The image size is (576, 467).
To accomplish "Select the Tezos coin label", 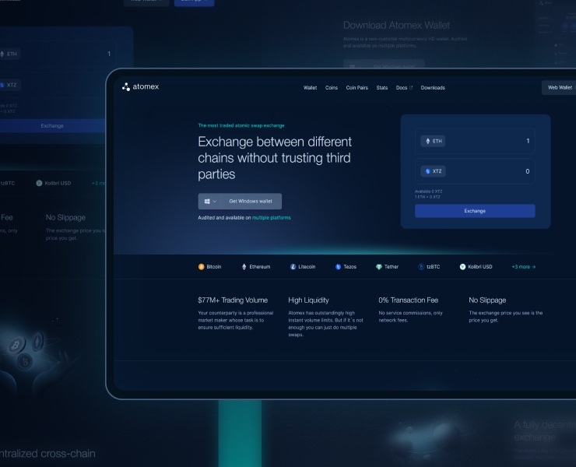I will click(350, 267).
